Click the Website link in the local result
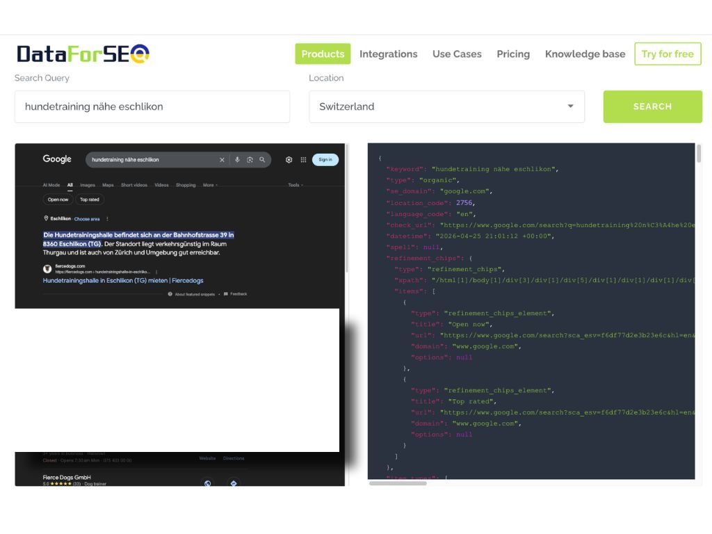Viewport: 712px width, 534px height. 207,458
